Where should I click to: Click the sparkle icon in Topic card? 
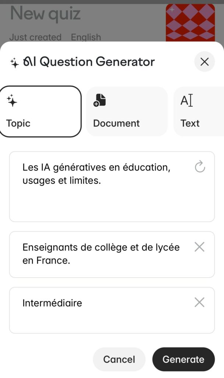12,100
